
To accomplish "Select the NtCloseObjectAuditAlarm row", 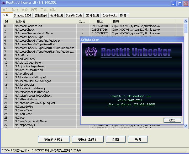I will [41, 121].
